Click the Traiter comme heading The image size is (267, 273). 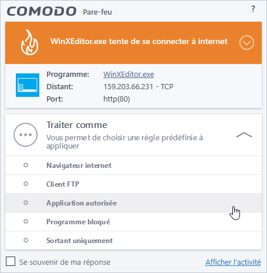77,125
